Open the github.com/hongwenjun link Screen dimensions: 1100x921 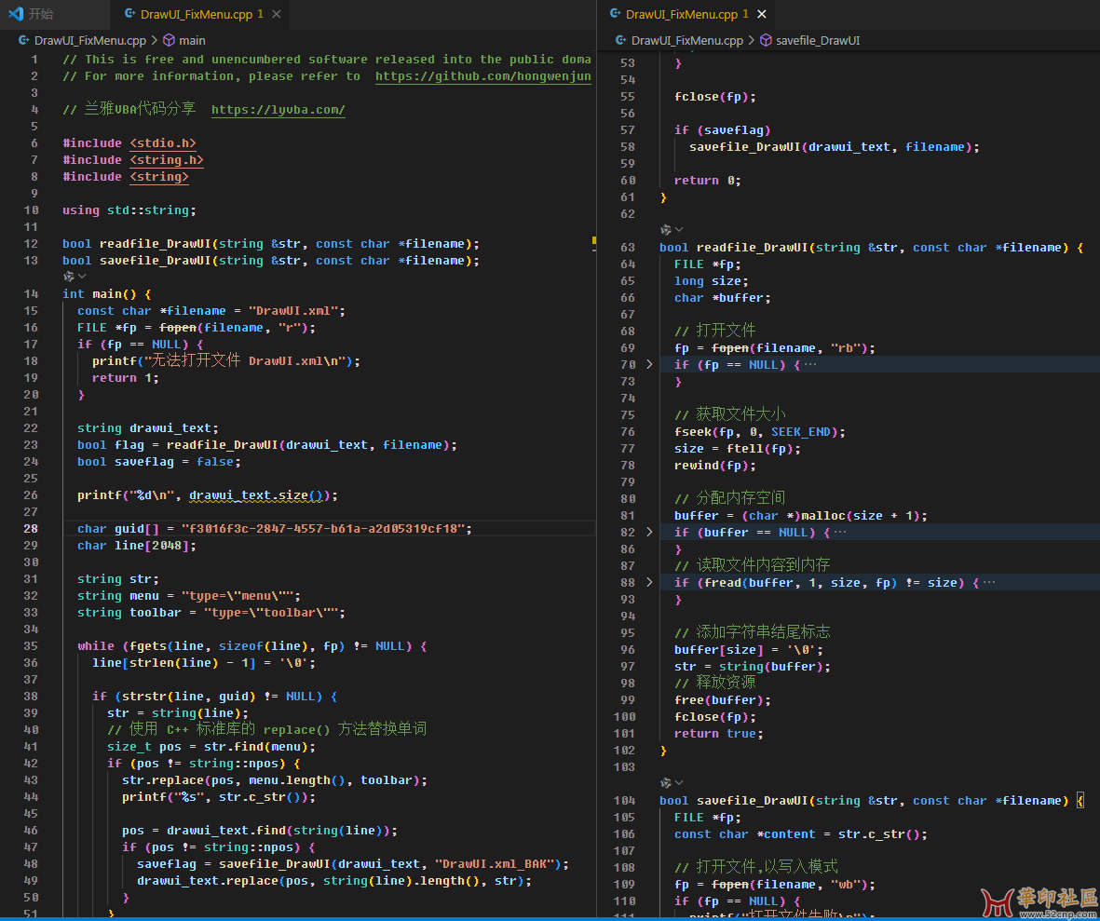click(482, 76)
